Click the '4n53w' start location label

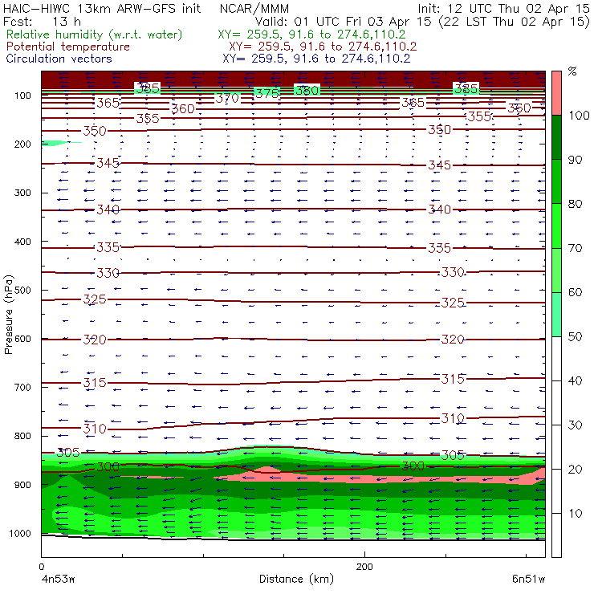click(59, 580)
